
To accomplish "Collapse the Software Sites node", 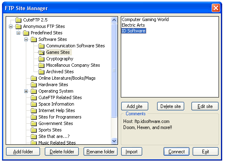I will point(26,39).
